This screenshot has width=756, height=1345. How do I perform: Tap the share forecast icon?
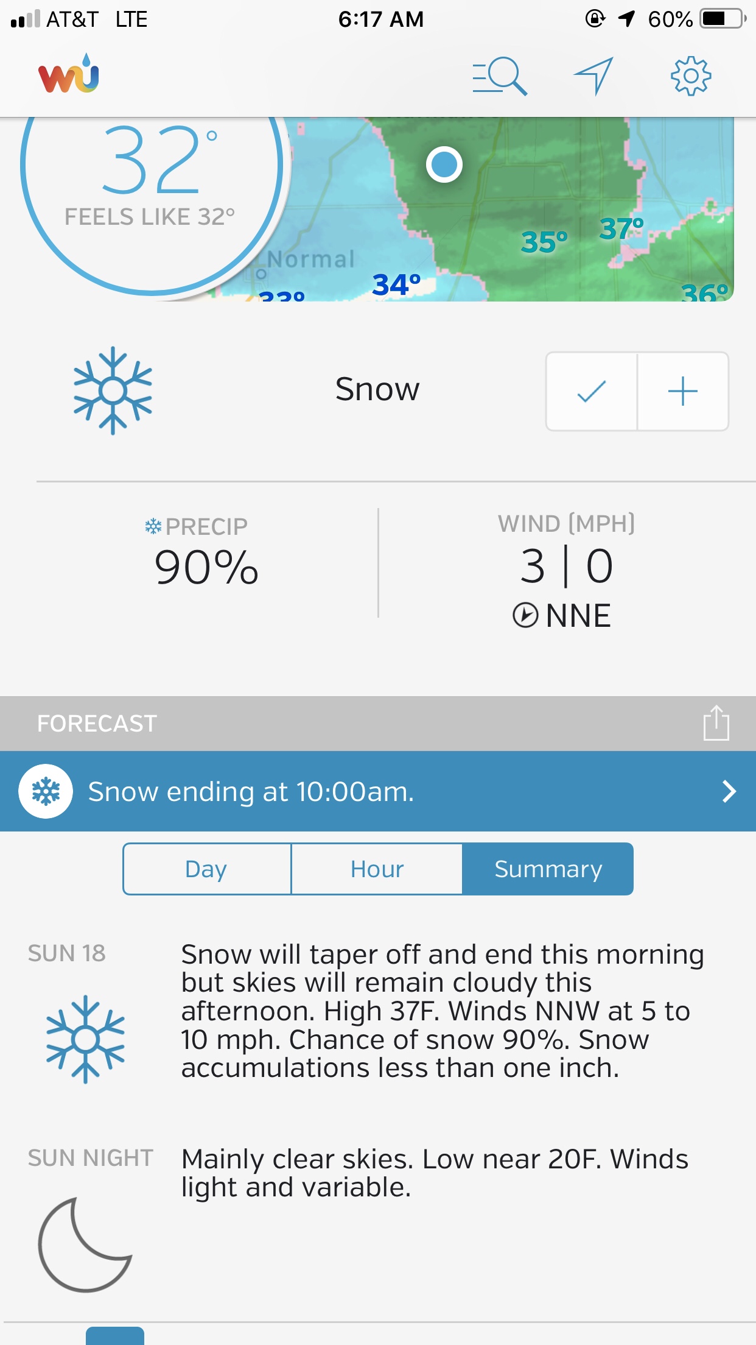point(716,724)
